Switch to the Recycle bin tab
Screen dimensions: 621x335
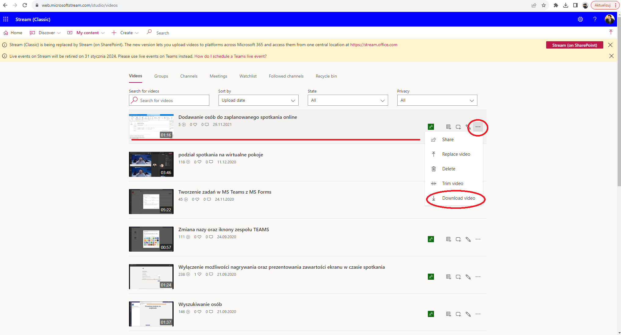coord(326,76)
